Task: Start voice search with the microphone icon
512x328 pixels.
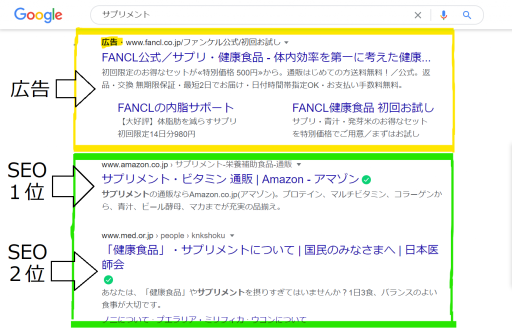Action: tap(443, 15)
